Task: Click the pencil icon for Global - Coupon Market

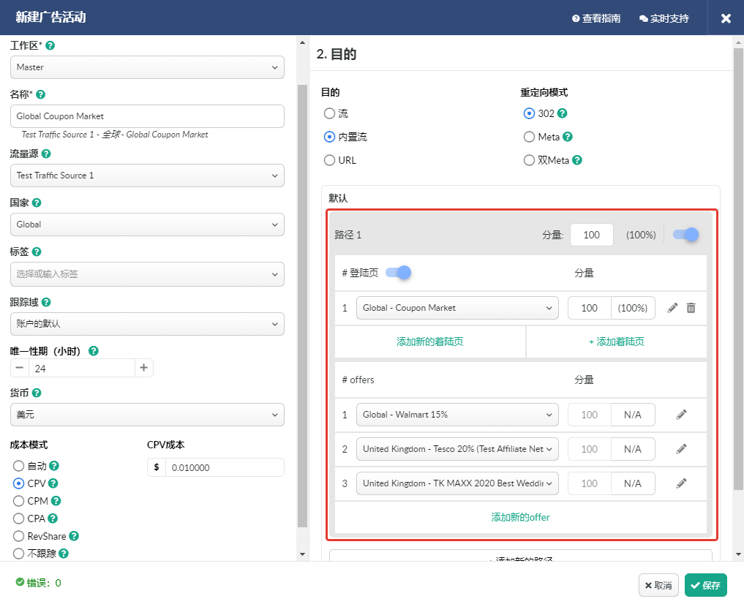Action: [673, 309]
